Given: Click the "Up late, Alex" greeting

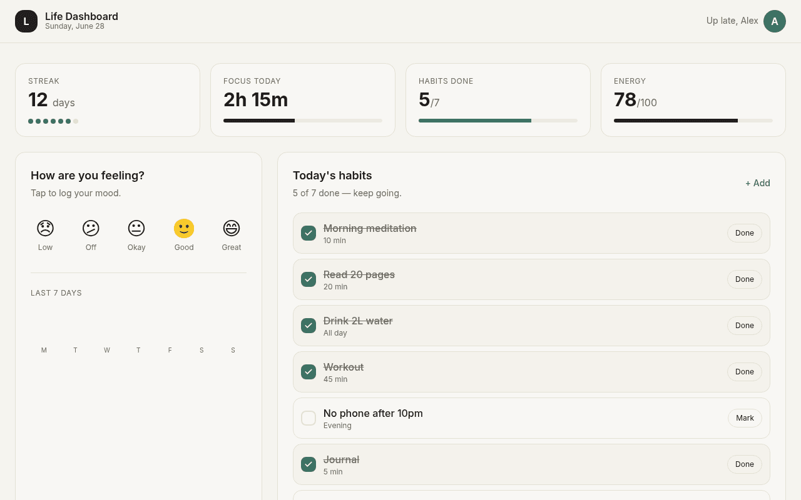Looking at the screenshot, I should 732,21.
